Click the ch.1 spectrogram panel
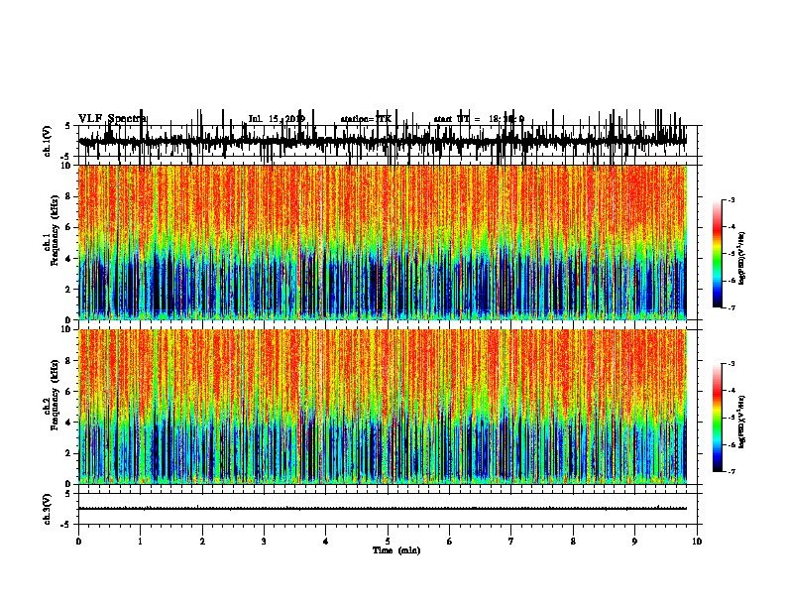The width and height of the screenshot is (785, 607). (x=383, y=242)
